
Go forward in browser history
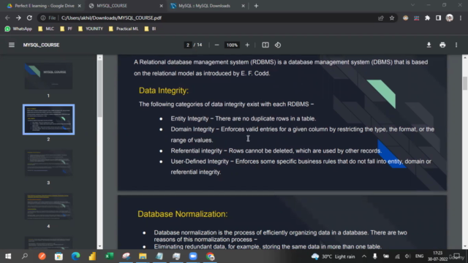(18, 18)
